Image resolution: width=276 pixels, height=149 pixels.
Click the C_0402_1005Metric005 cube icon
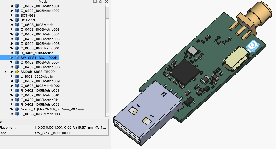(17, 39)
